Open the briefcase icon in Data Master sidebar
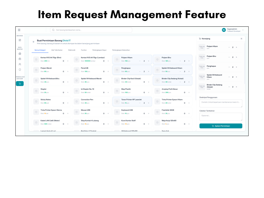 coord(20,59)
